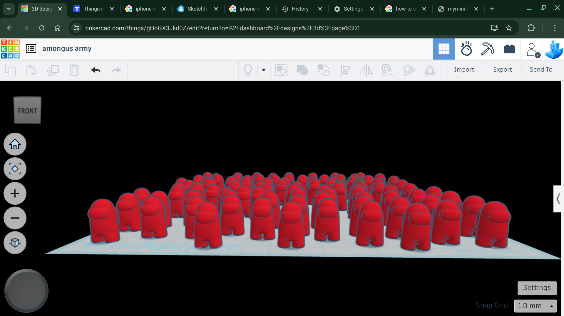Click the Paste tool icon

(31, 70)
